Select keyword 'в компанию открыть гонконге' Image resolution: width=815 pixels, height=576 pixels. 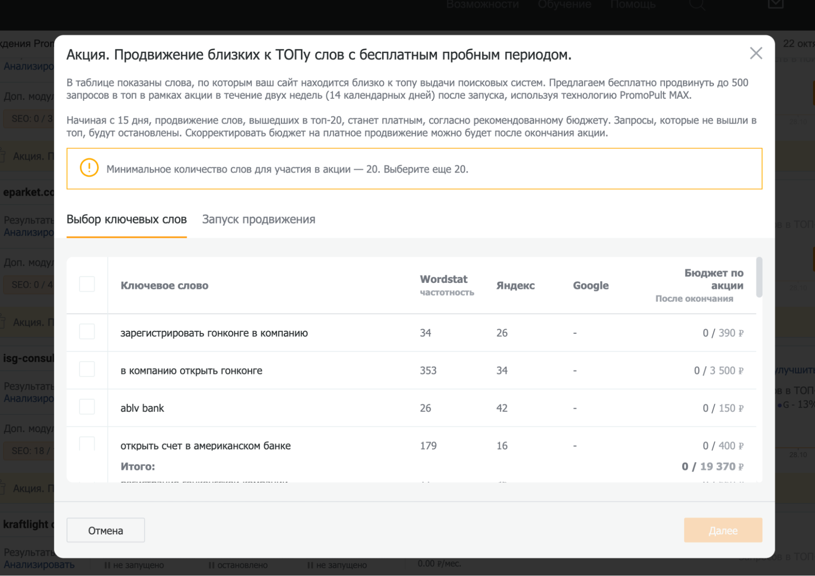click(x=191, y=371)
